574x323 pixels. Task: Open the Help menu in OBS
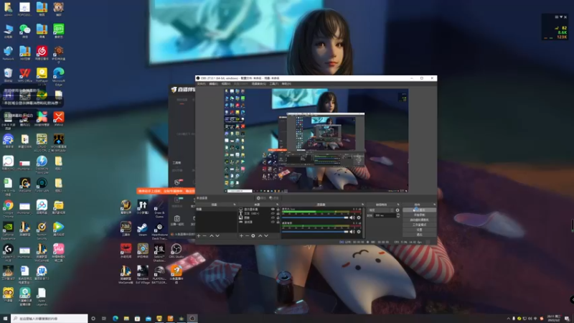coord(286,84)
